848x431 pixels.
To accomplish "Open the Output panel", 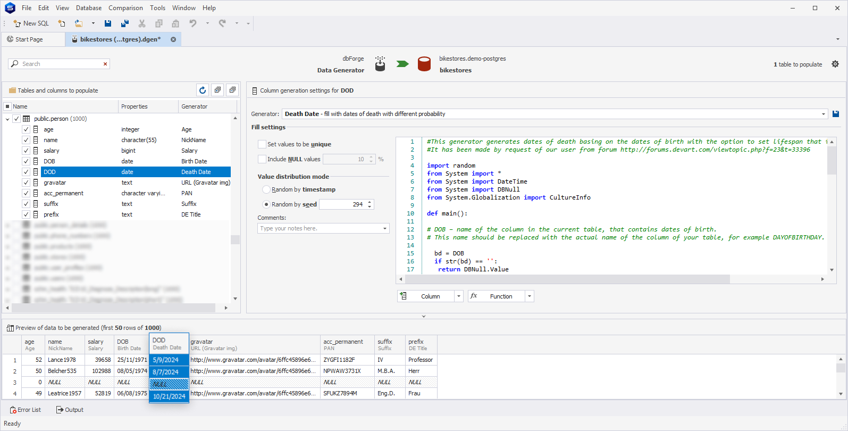I will [70, 410].
